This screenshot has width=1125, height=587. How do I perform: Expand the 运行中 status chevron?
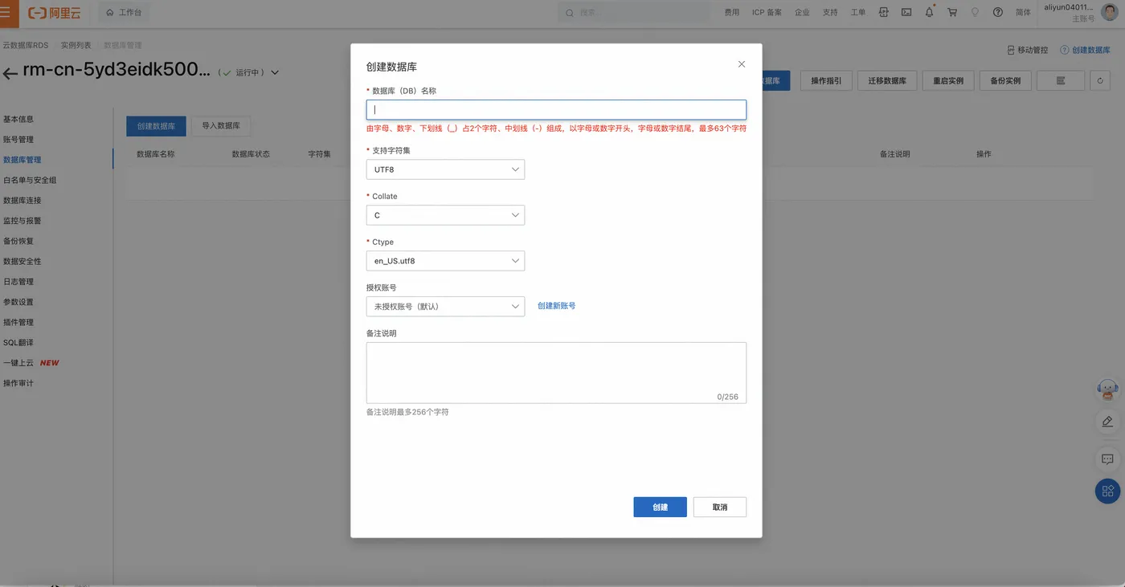pos(275,72)
